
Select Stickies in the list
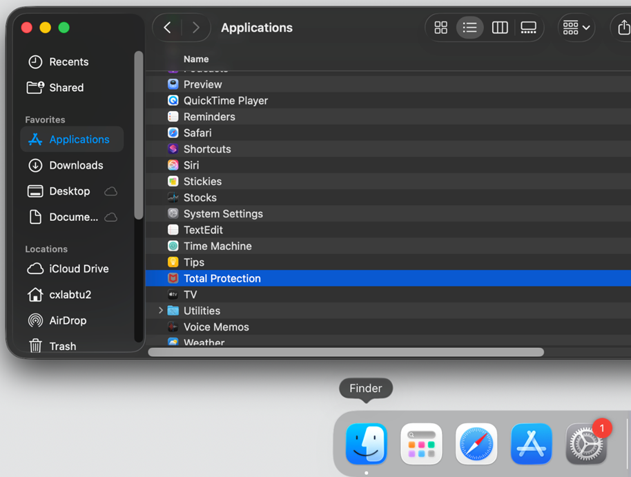tap(388, 182)
